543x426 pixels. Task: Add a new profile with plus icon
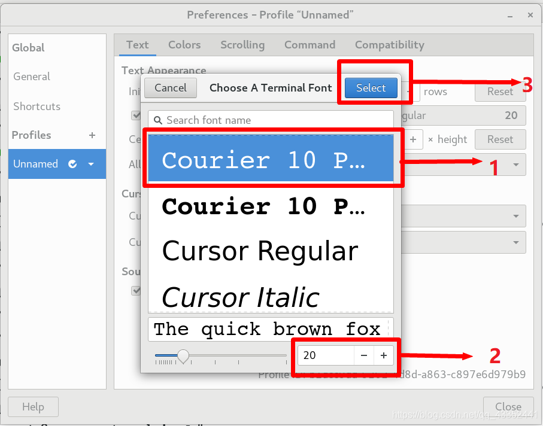point(92,135)
